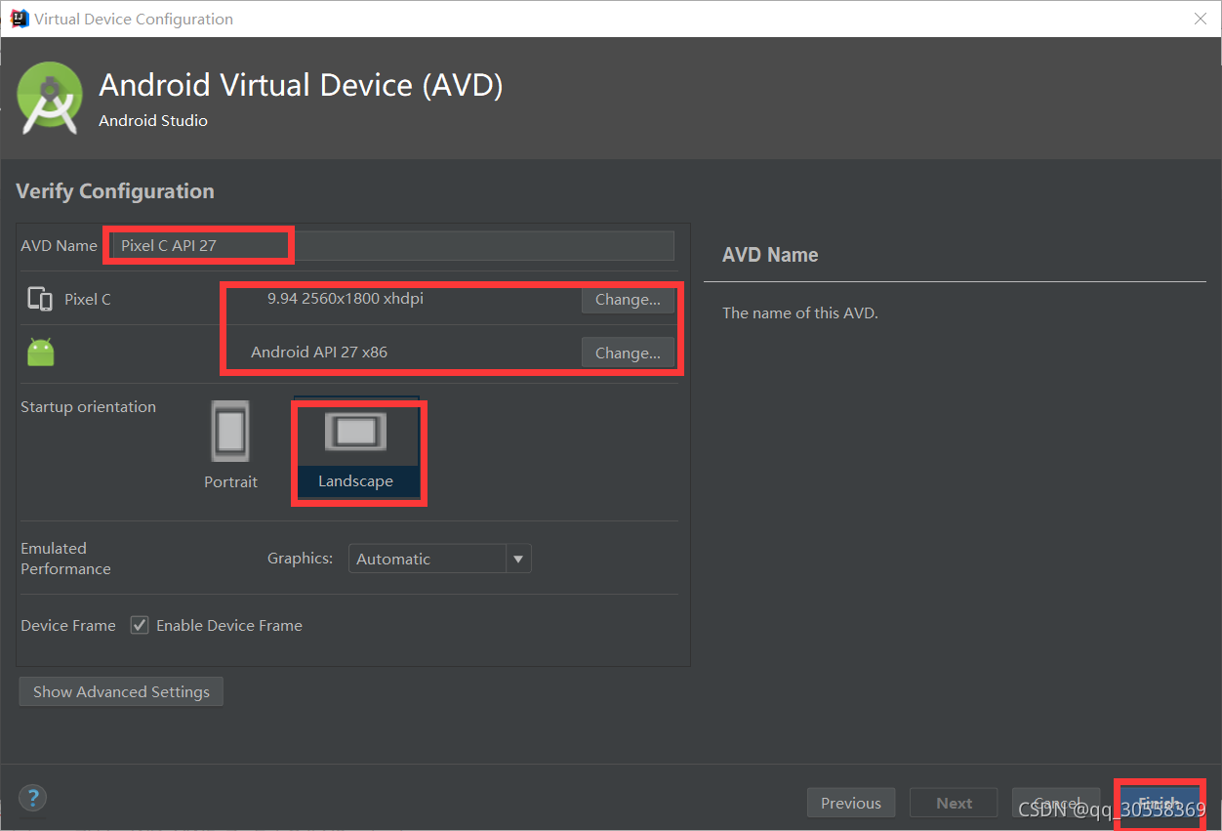Click the 'Android Virtual Device (AVD)' title

[301, 86]
